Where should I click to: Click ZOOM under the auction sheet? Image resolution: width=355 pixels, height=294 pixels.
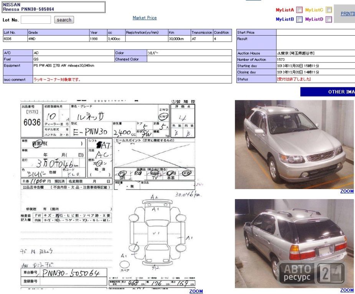click(196, 291)
